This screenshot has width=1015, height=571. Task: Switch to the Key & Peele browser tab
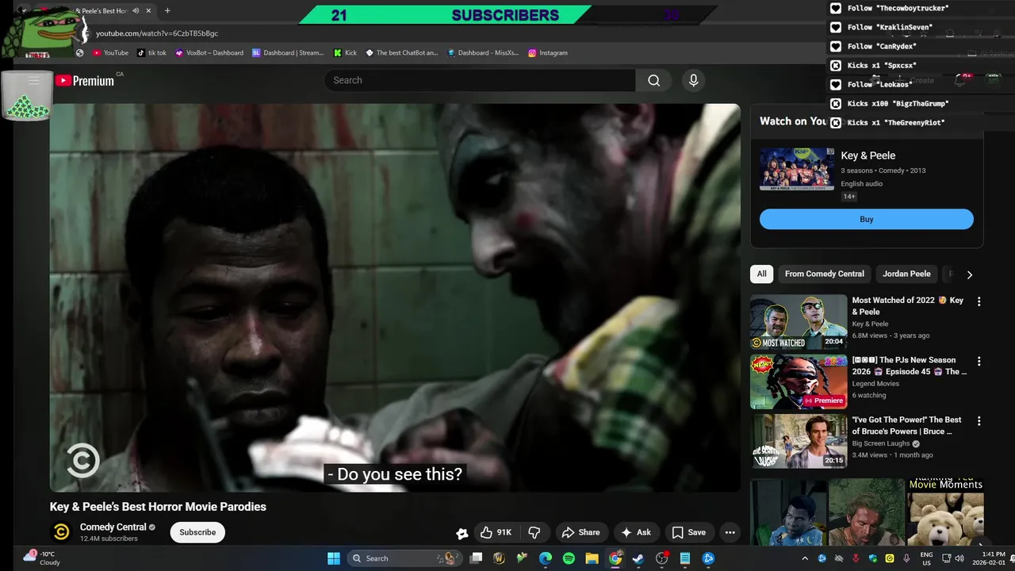click(99, 11)
